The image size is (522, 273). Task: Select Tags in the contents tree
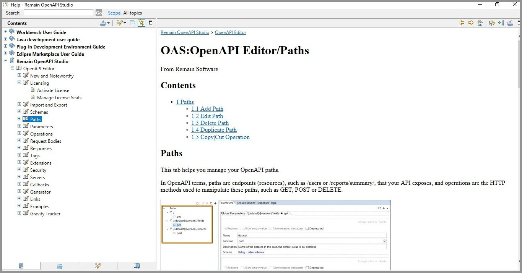coord(35,156)
